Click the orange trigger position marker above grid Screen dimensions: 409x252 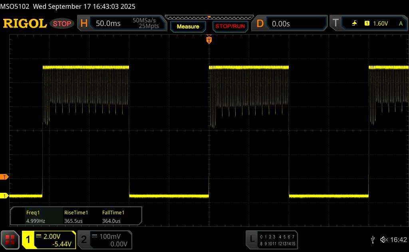click(x=208, y=40)
